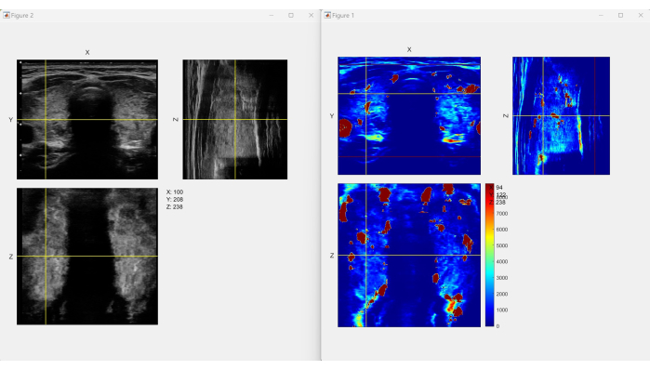Viewport: 650px width, 370px height.
Task: Click the 'Figure 1' window title
Action: (343, 15)
